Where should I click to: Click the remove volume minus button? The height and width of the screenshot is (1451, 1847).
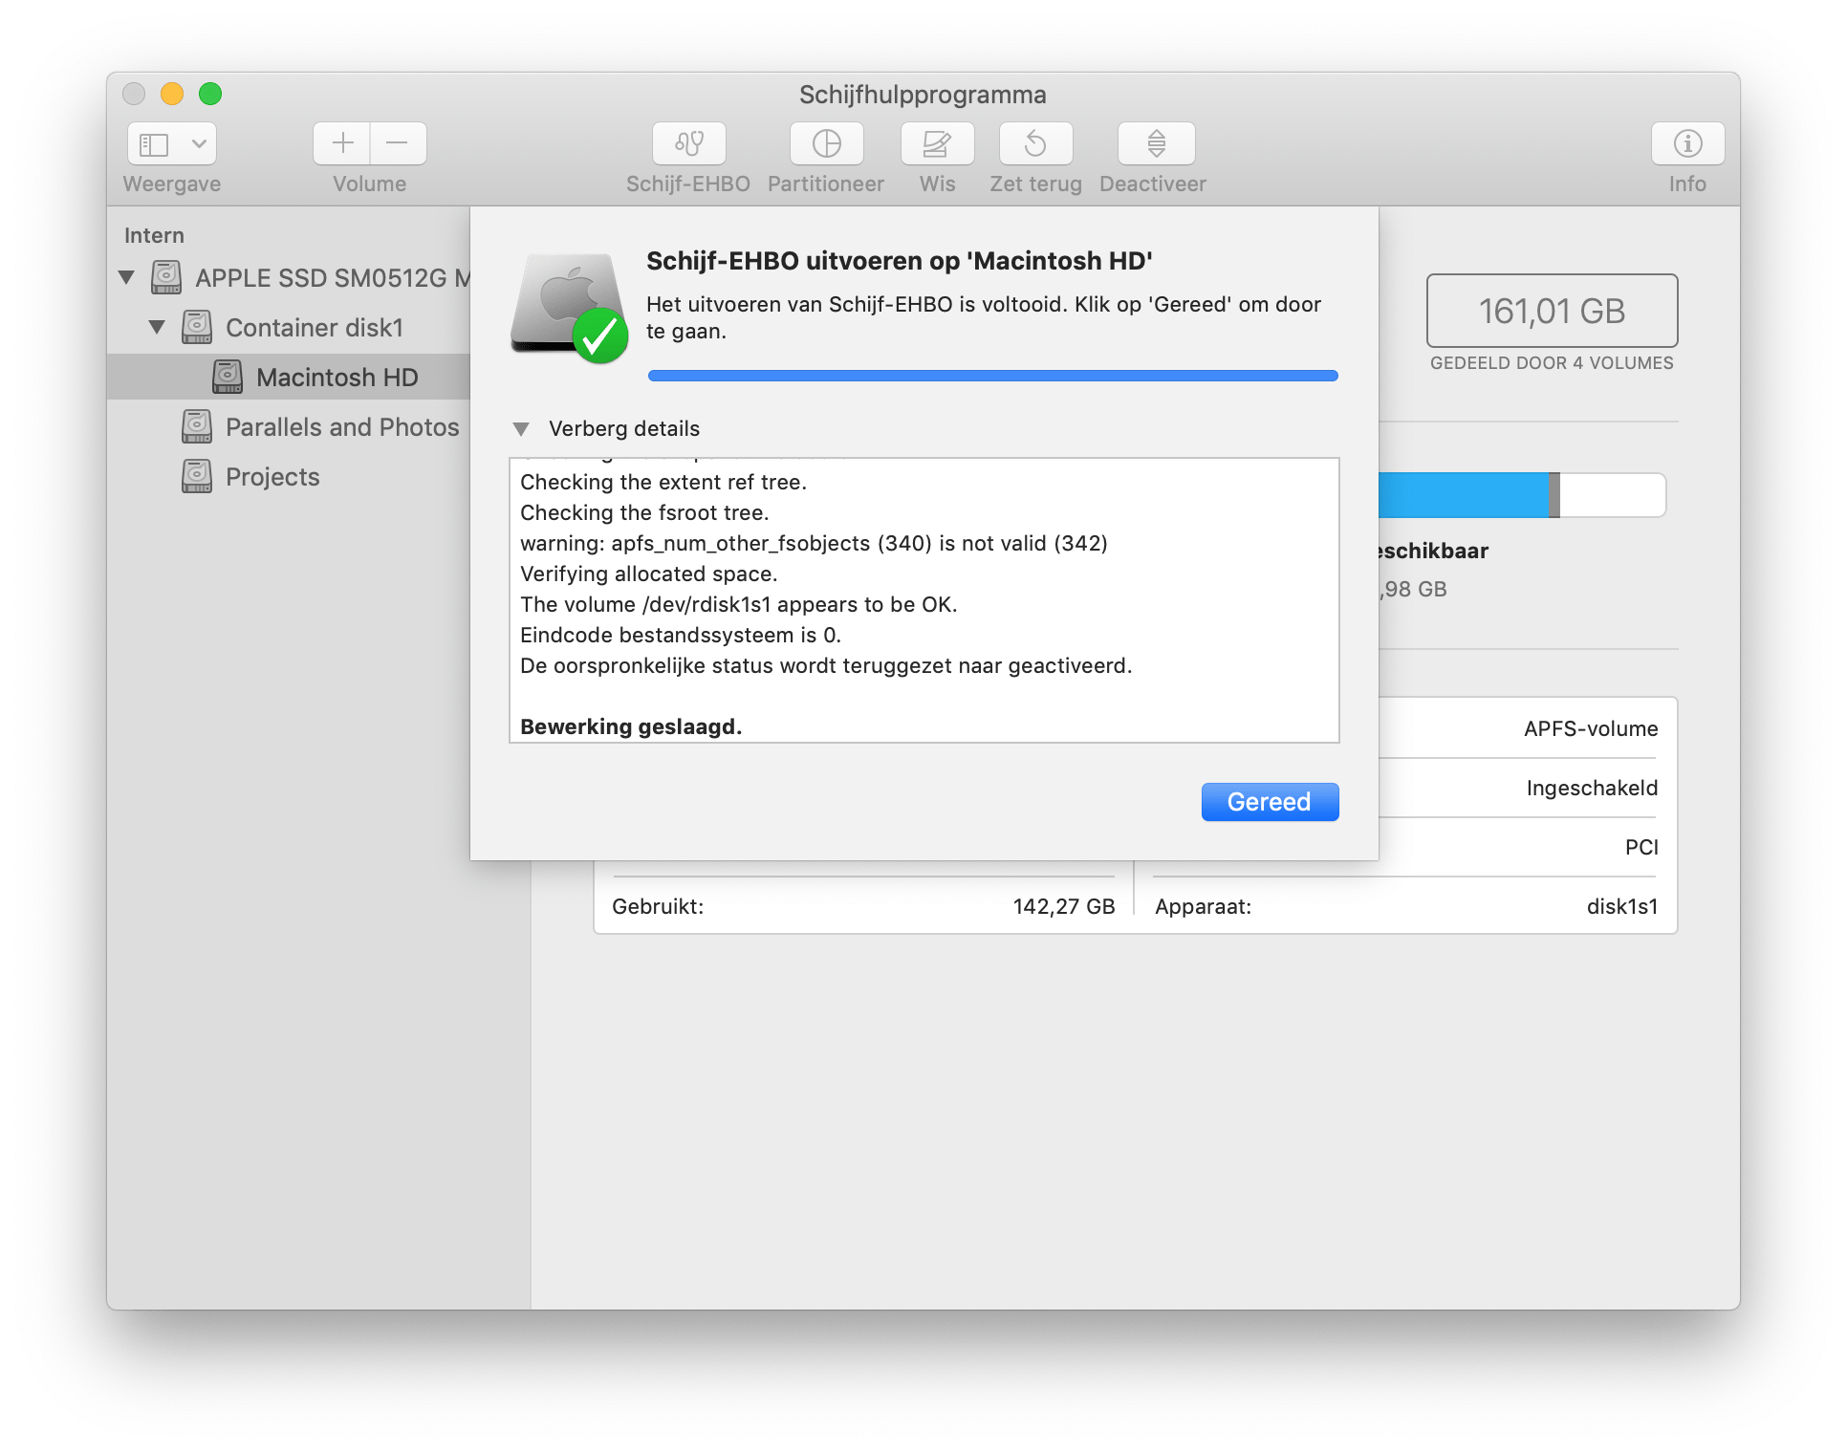398,143
